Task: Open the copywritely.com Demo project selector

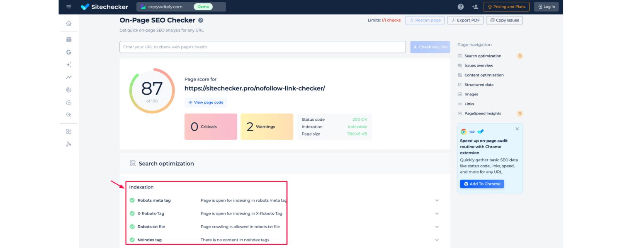Action: click(x=181, y=7)
